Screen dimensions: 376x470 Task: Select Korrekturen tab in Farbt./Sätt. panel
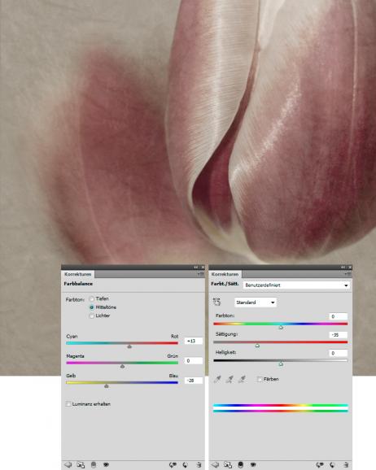225,274
